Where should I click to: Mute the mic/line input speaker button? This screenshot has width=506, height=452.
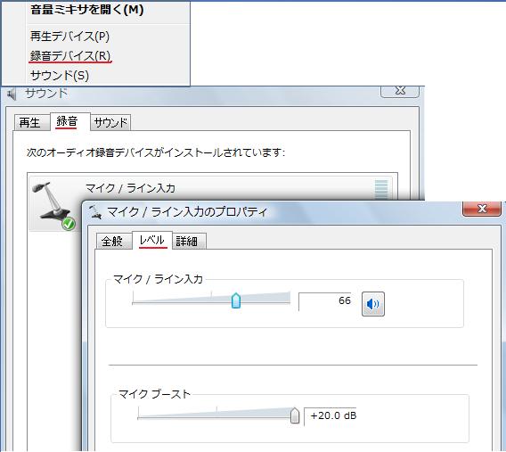coord(372,304)
